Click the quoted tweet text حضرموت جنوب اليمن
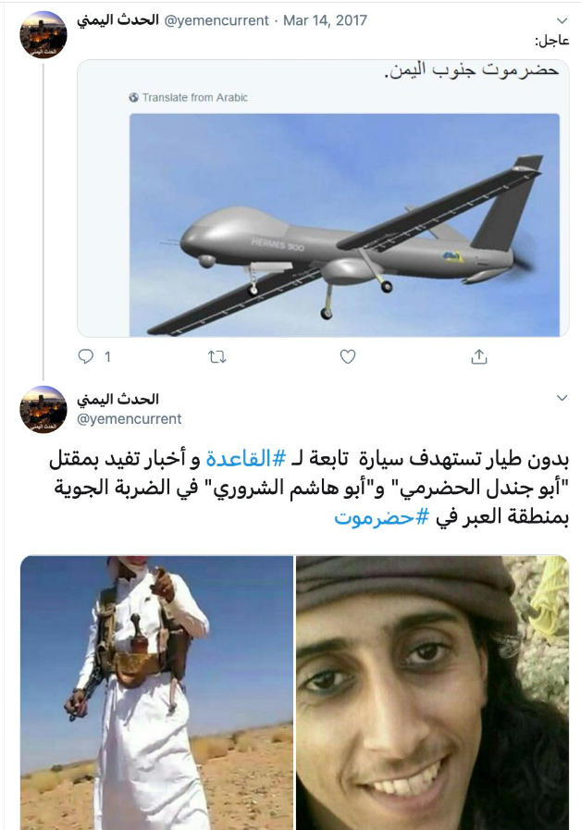 click(471, 70)
